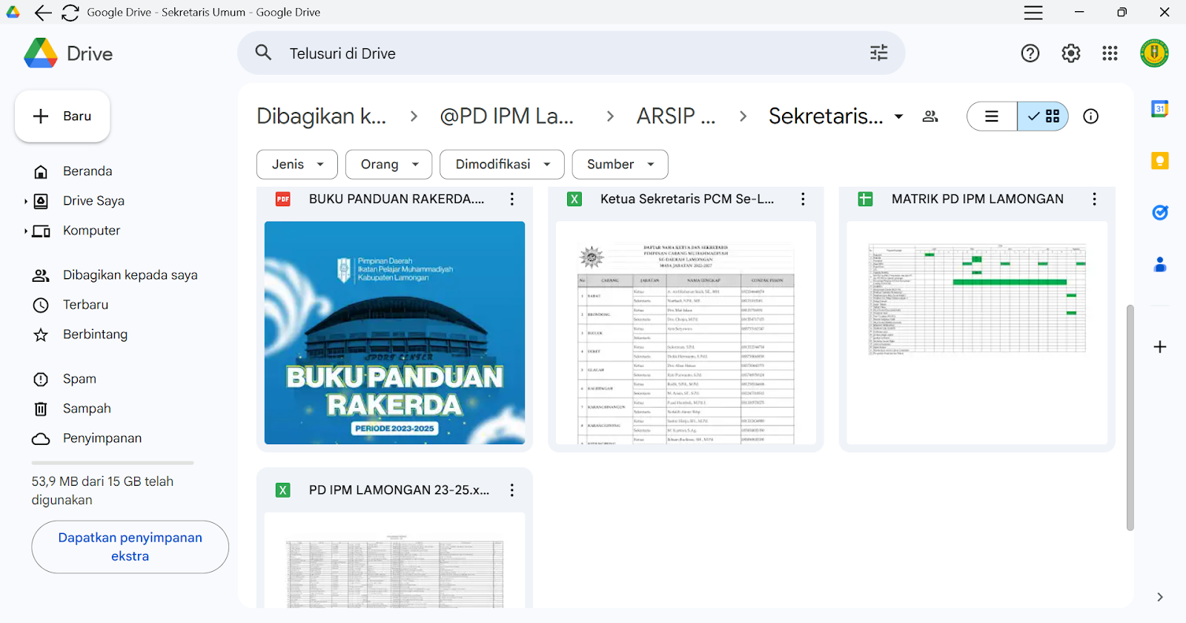Open Sampah trash
The width and height of the screenshot is (1186, 623).
point(87,409)
